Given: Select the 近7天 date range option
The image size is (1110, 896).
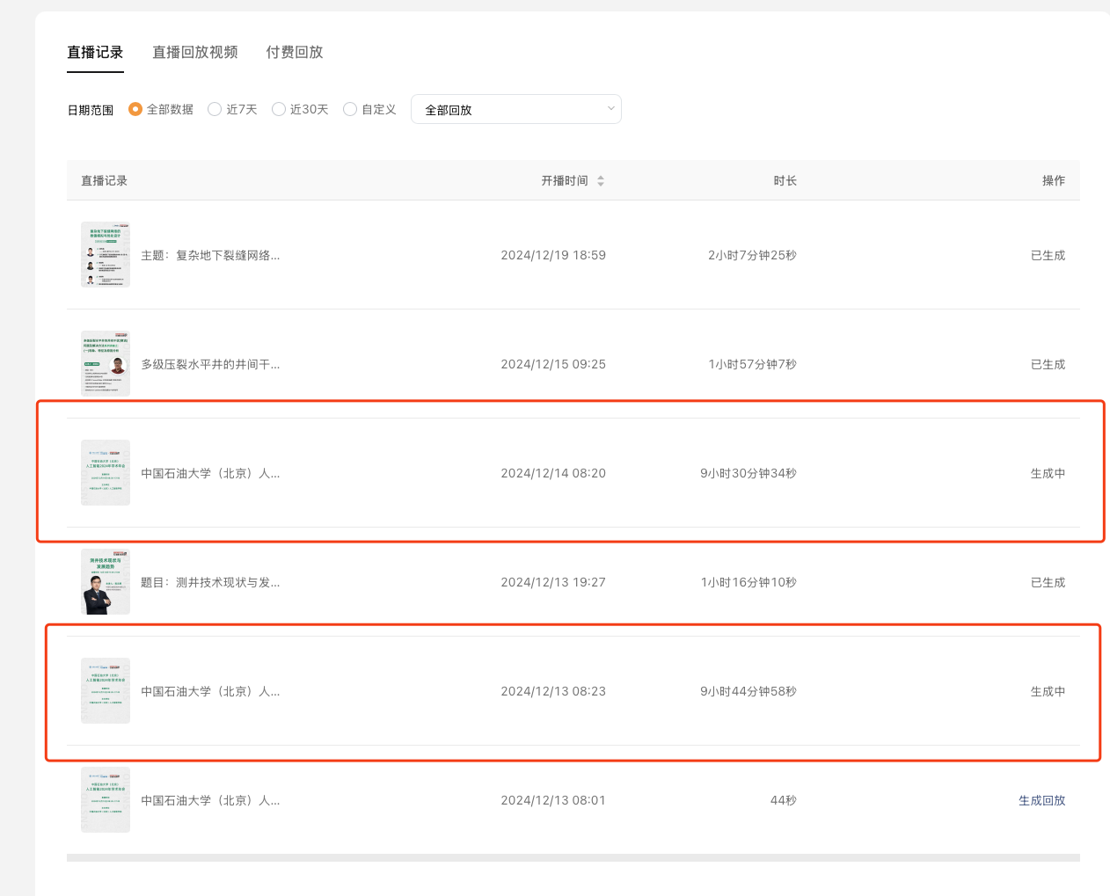Looking at the screenshot, I should point(215,108).
